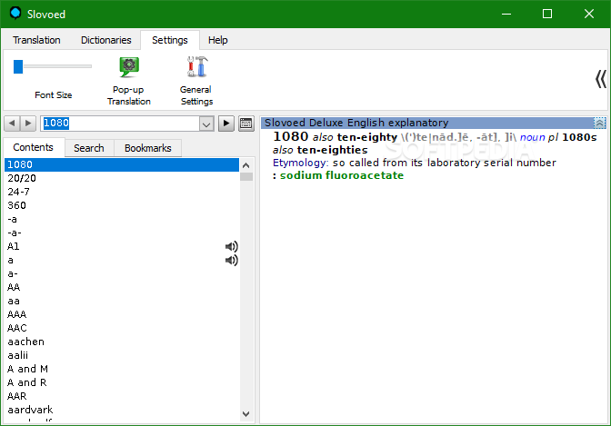This screenshot has width=611, height=426.
Task: Select the '-a-' entry
Action: (122, 233)
